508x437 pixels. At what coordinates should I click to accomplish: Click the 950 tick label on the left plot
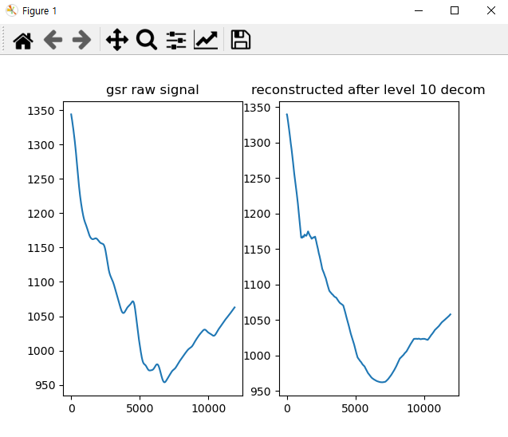point(45,385)
